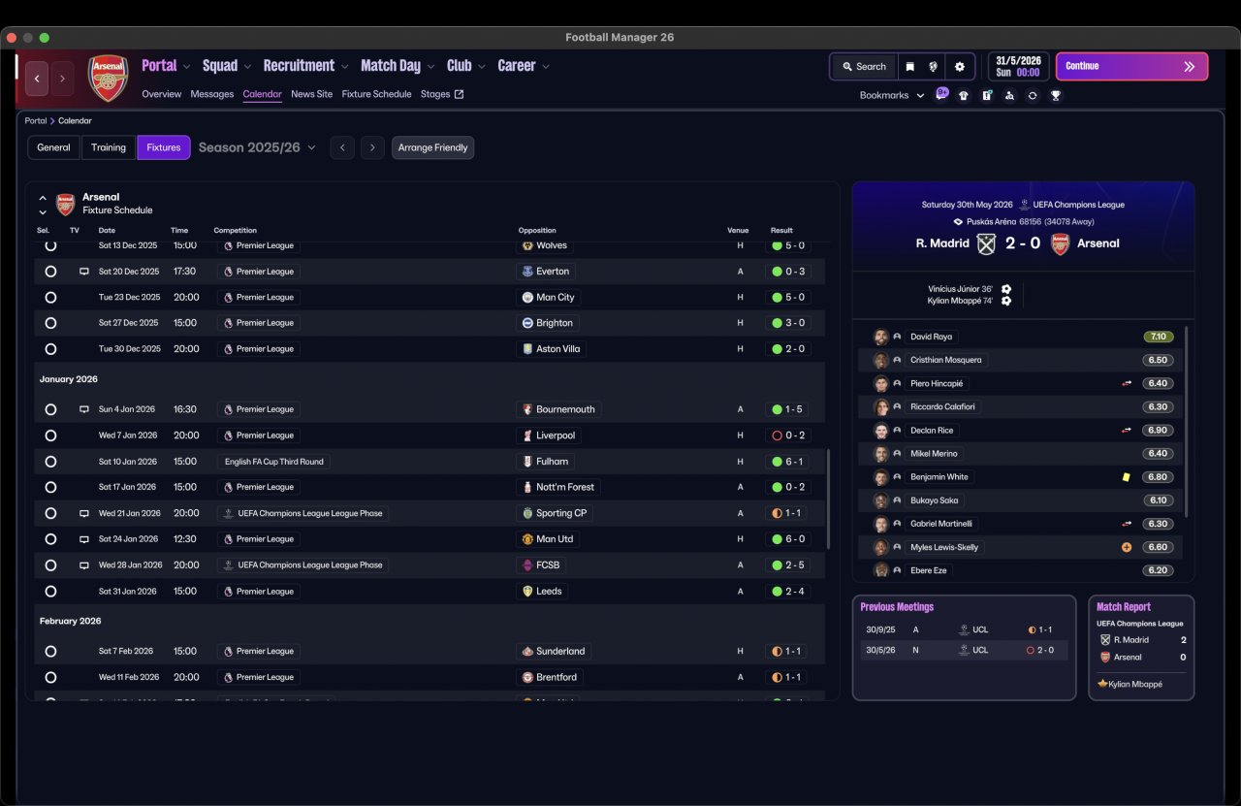This screenshot has width=1241, height=806.
Task: Select the Sunderland fixture radio circle
Action: pos(50,652)
